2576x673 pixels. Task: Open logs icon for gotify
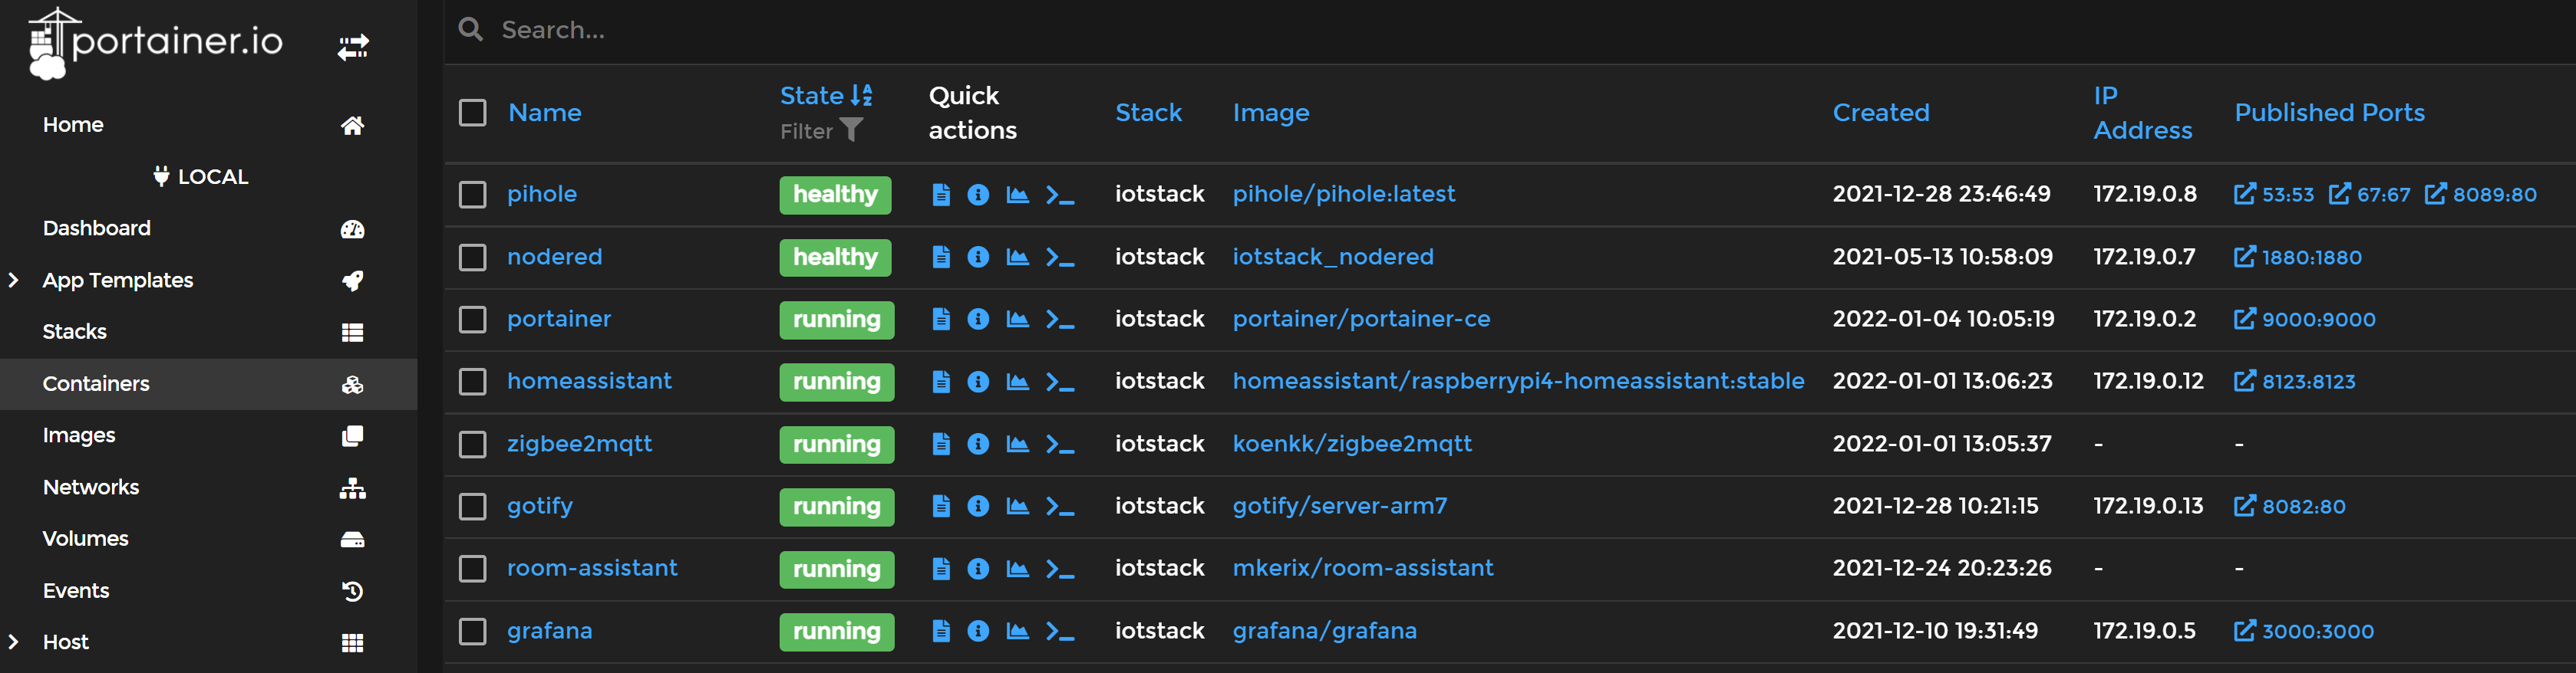[940, 506]
